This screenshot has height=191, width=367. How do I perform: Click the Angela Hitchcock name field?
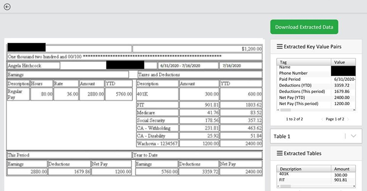pyautogui.click(x=33, y=66)
